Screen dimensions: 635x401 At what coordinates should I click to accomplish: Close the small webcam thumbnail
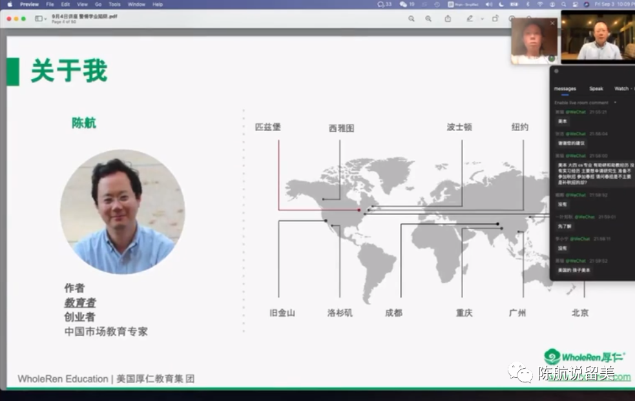(x=552, y=23)
